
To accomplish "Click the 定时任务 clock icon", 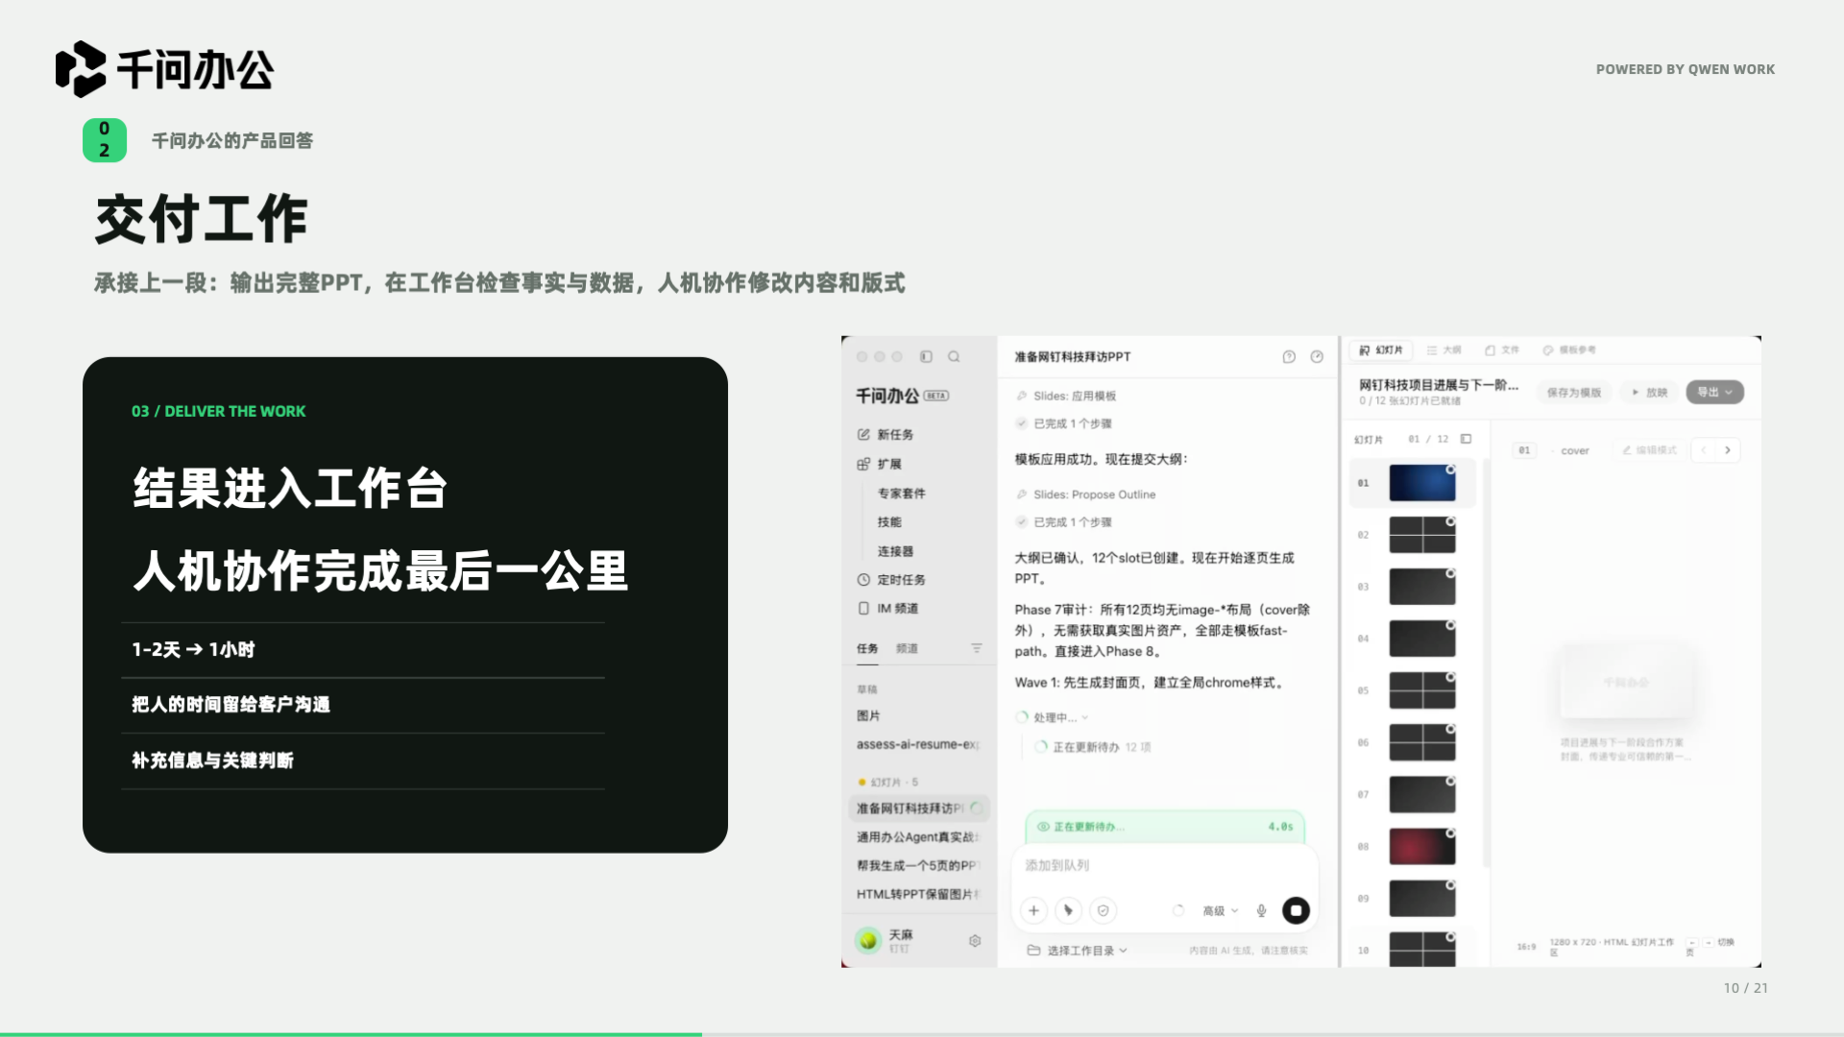I will click(x=863, y=580).
